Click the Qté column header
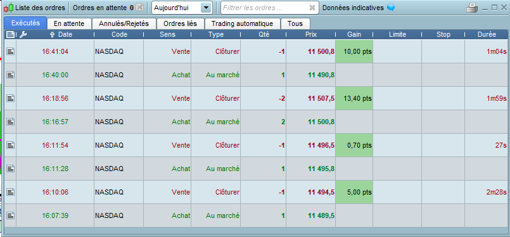Image resolution: width=510 pixels, height=237 pixels. 264,34
